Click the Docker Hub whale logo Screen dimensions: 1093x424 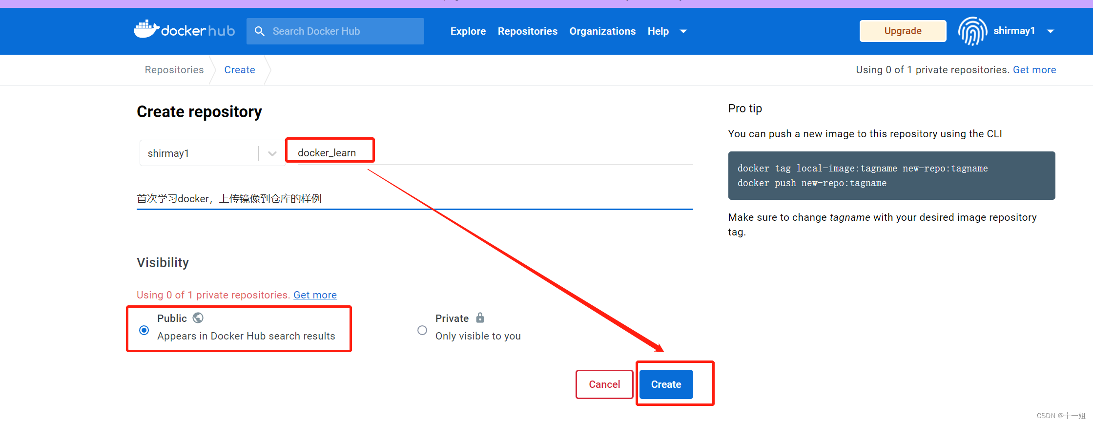pyautogui.click(x=184, y=30)
